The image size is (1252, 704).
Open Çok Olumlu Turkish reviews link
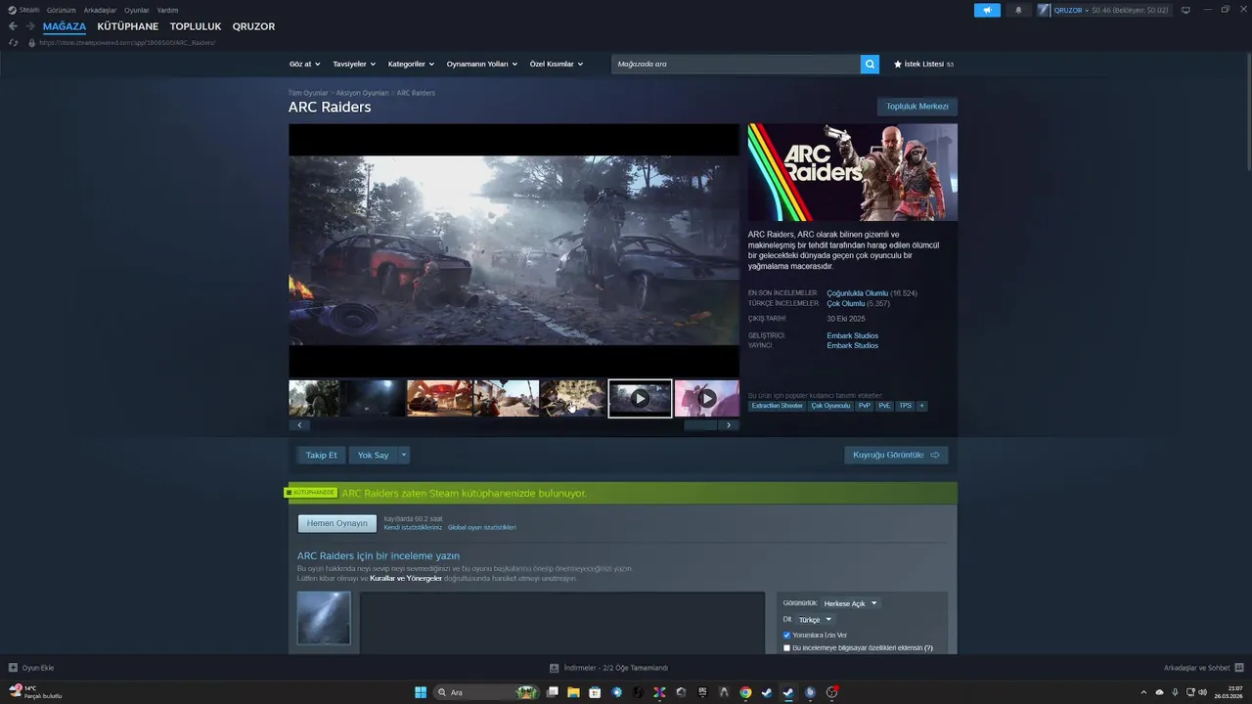coord(846,303)
